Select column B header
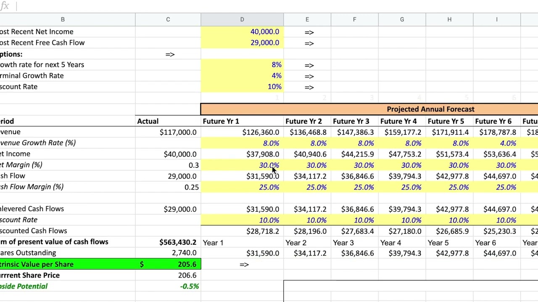The height and width of the screenshot is (302, 538). 63,19
